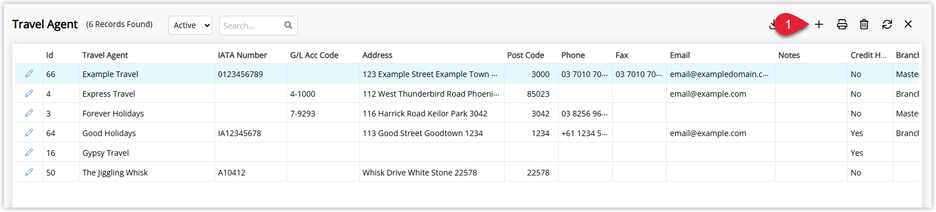Screen dimensions: 936x212
Task: Click Example Travel fax number cell
Action: click(639, 74)
